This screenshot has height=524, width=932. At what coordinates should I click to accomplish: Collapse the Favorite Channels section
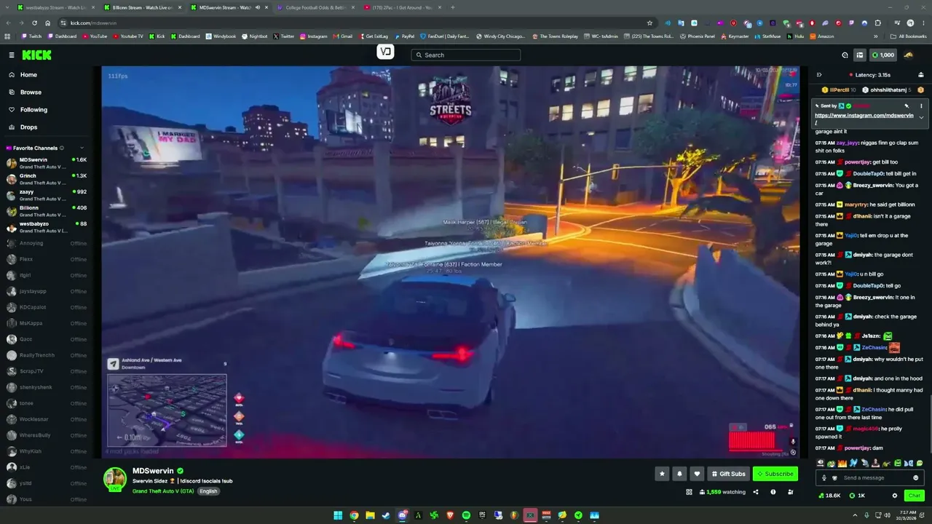pos(82,148)
